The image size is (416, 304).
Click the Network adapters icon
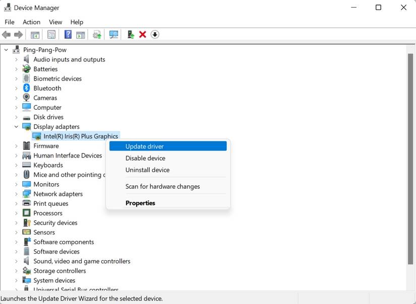tap(27, 194)
